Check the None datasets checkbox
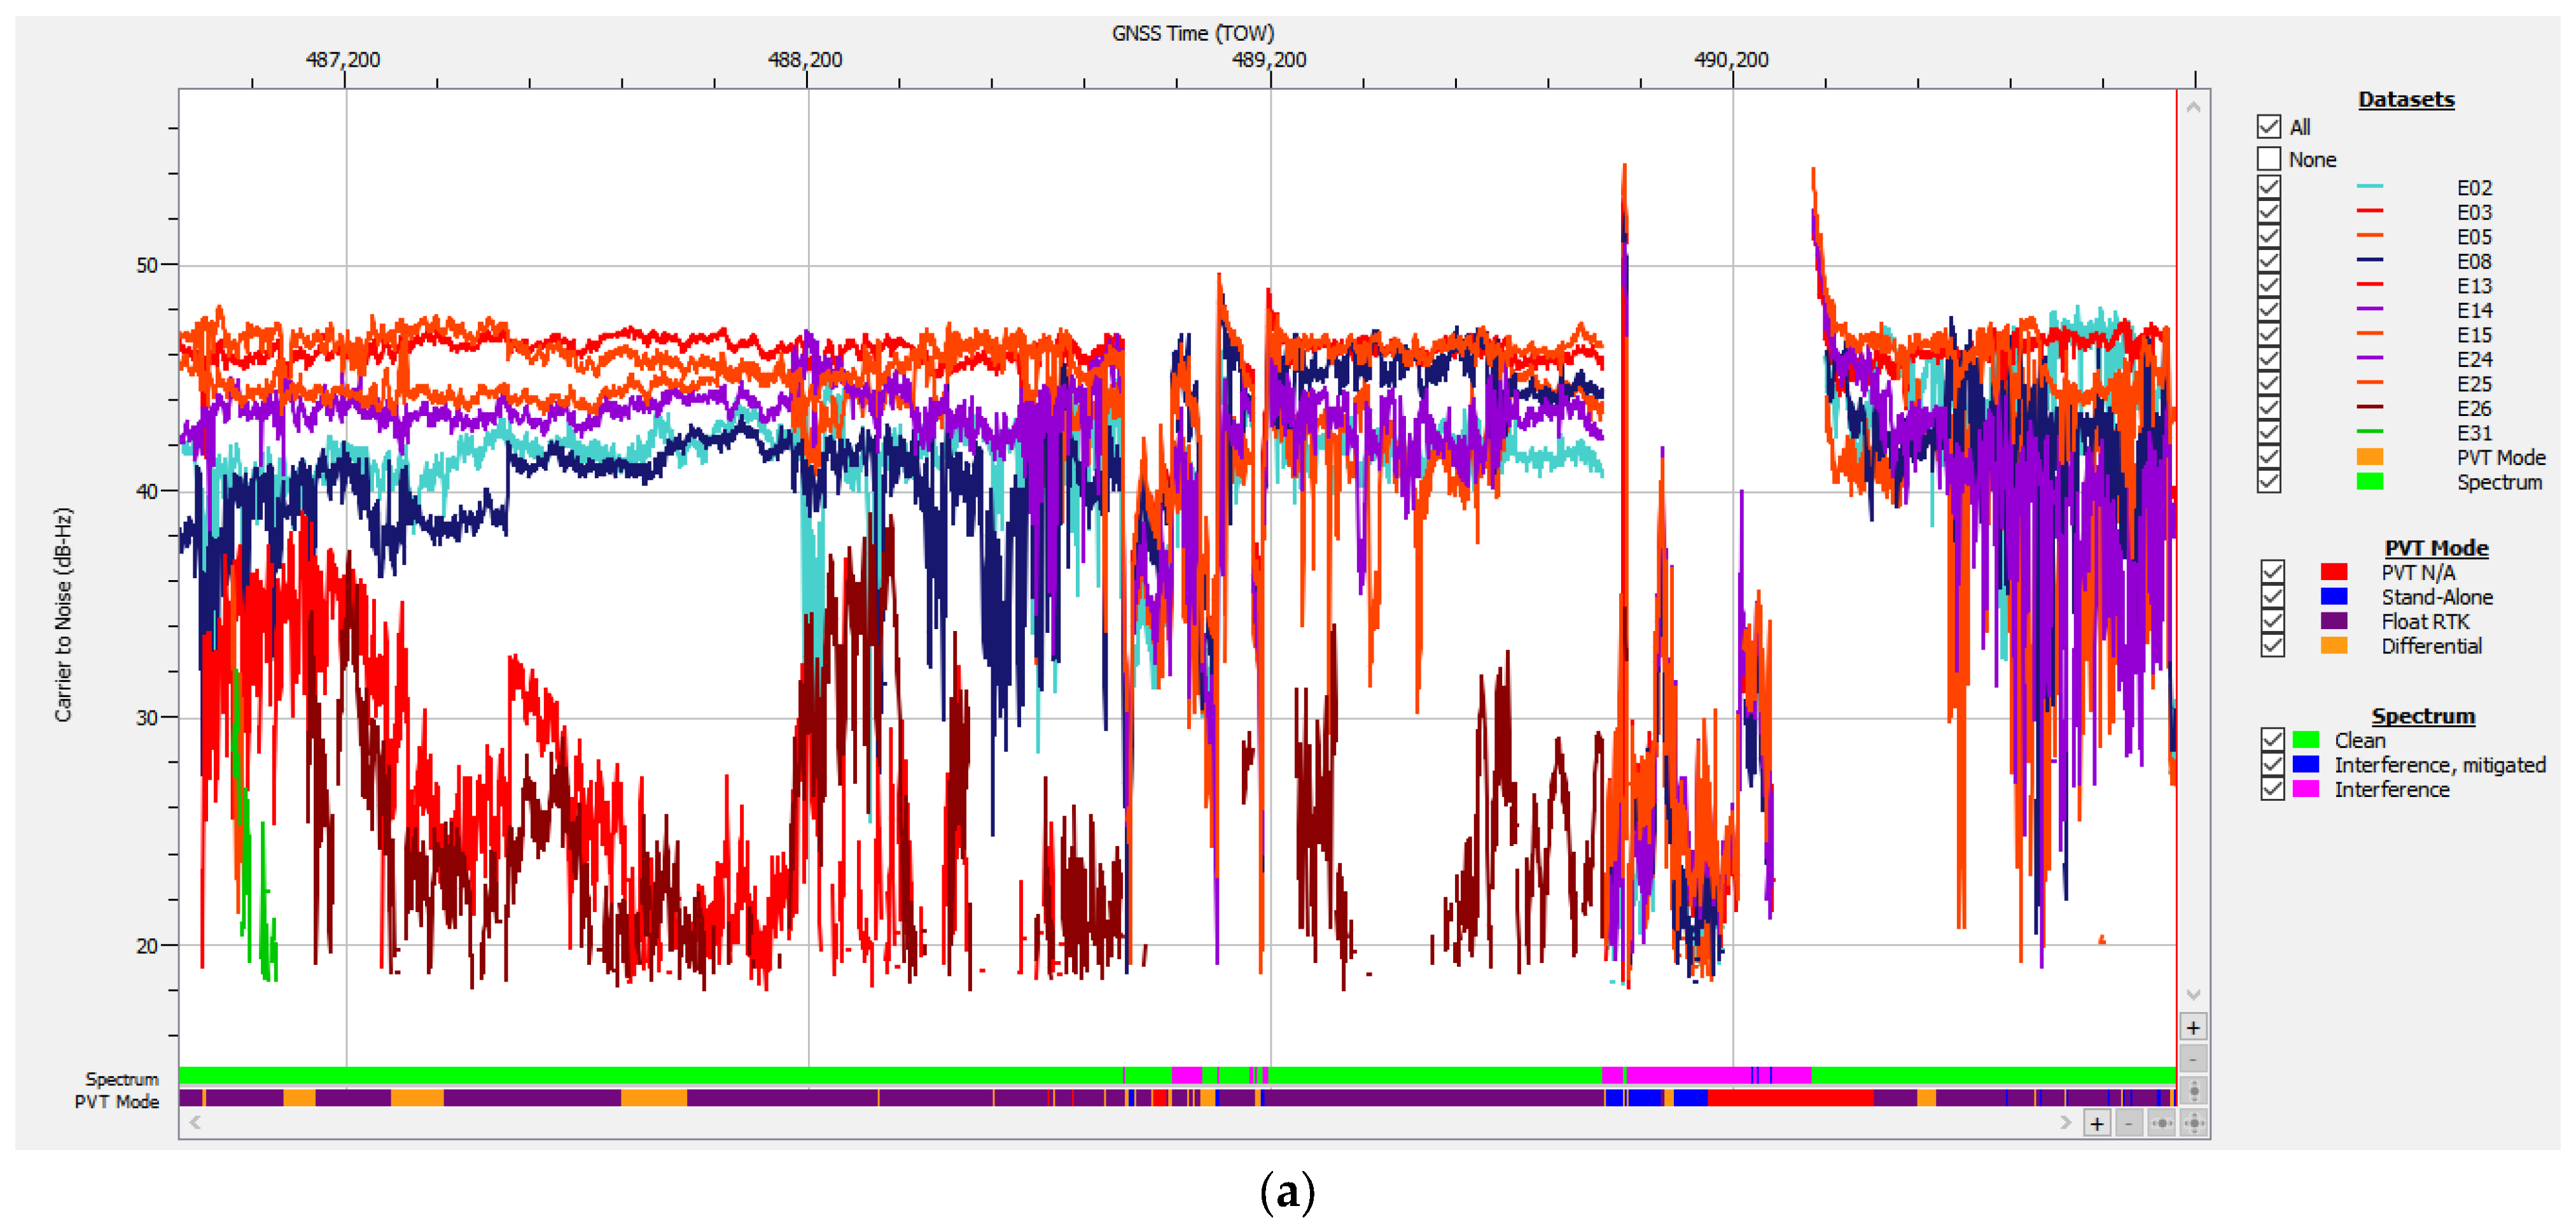2576x1227 pixels. 2269,159
